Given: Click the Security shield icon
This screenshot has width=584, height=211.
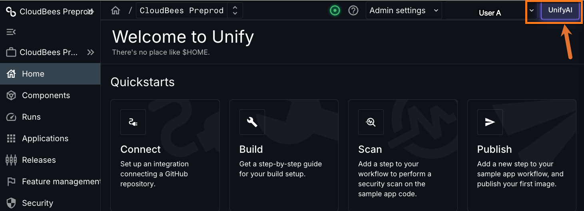Looking at the screenshot, I should pos(11,203).
